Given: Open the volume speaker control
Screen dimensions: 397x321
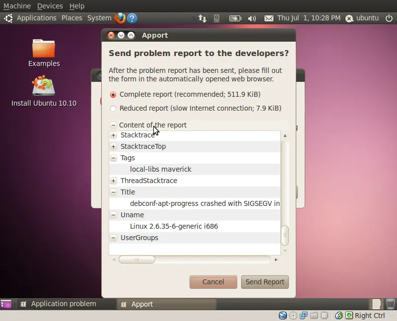Looking at the screenshot, I should click(252, 18).
